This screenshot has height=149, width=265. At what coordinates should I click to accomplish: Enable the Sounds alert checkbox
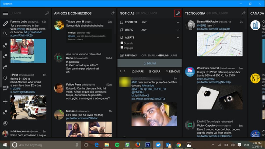(122, 43)
